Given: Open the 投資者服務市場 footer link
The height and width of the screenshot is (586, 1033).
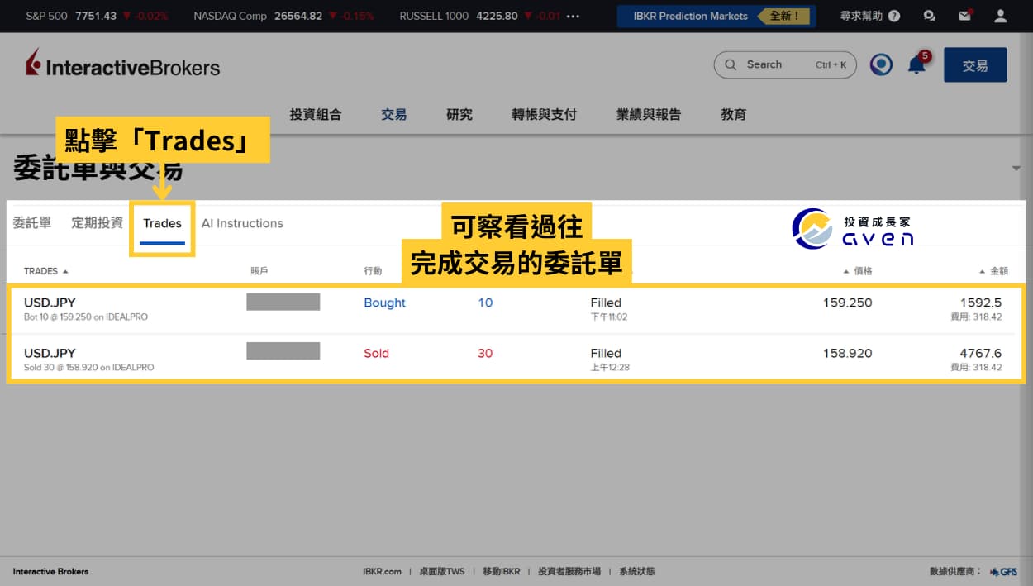Looking at the screenshot, I should (569, 571).
